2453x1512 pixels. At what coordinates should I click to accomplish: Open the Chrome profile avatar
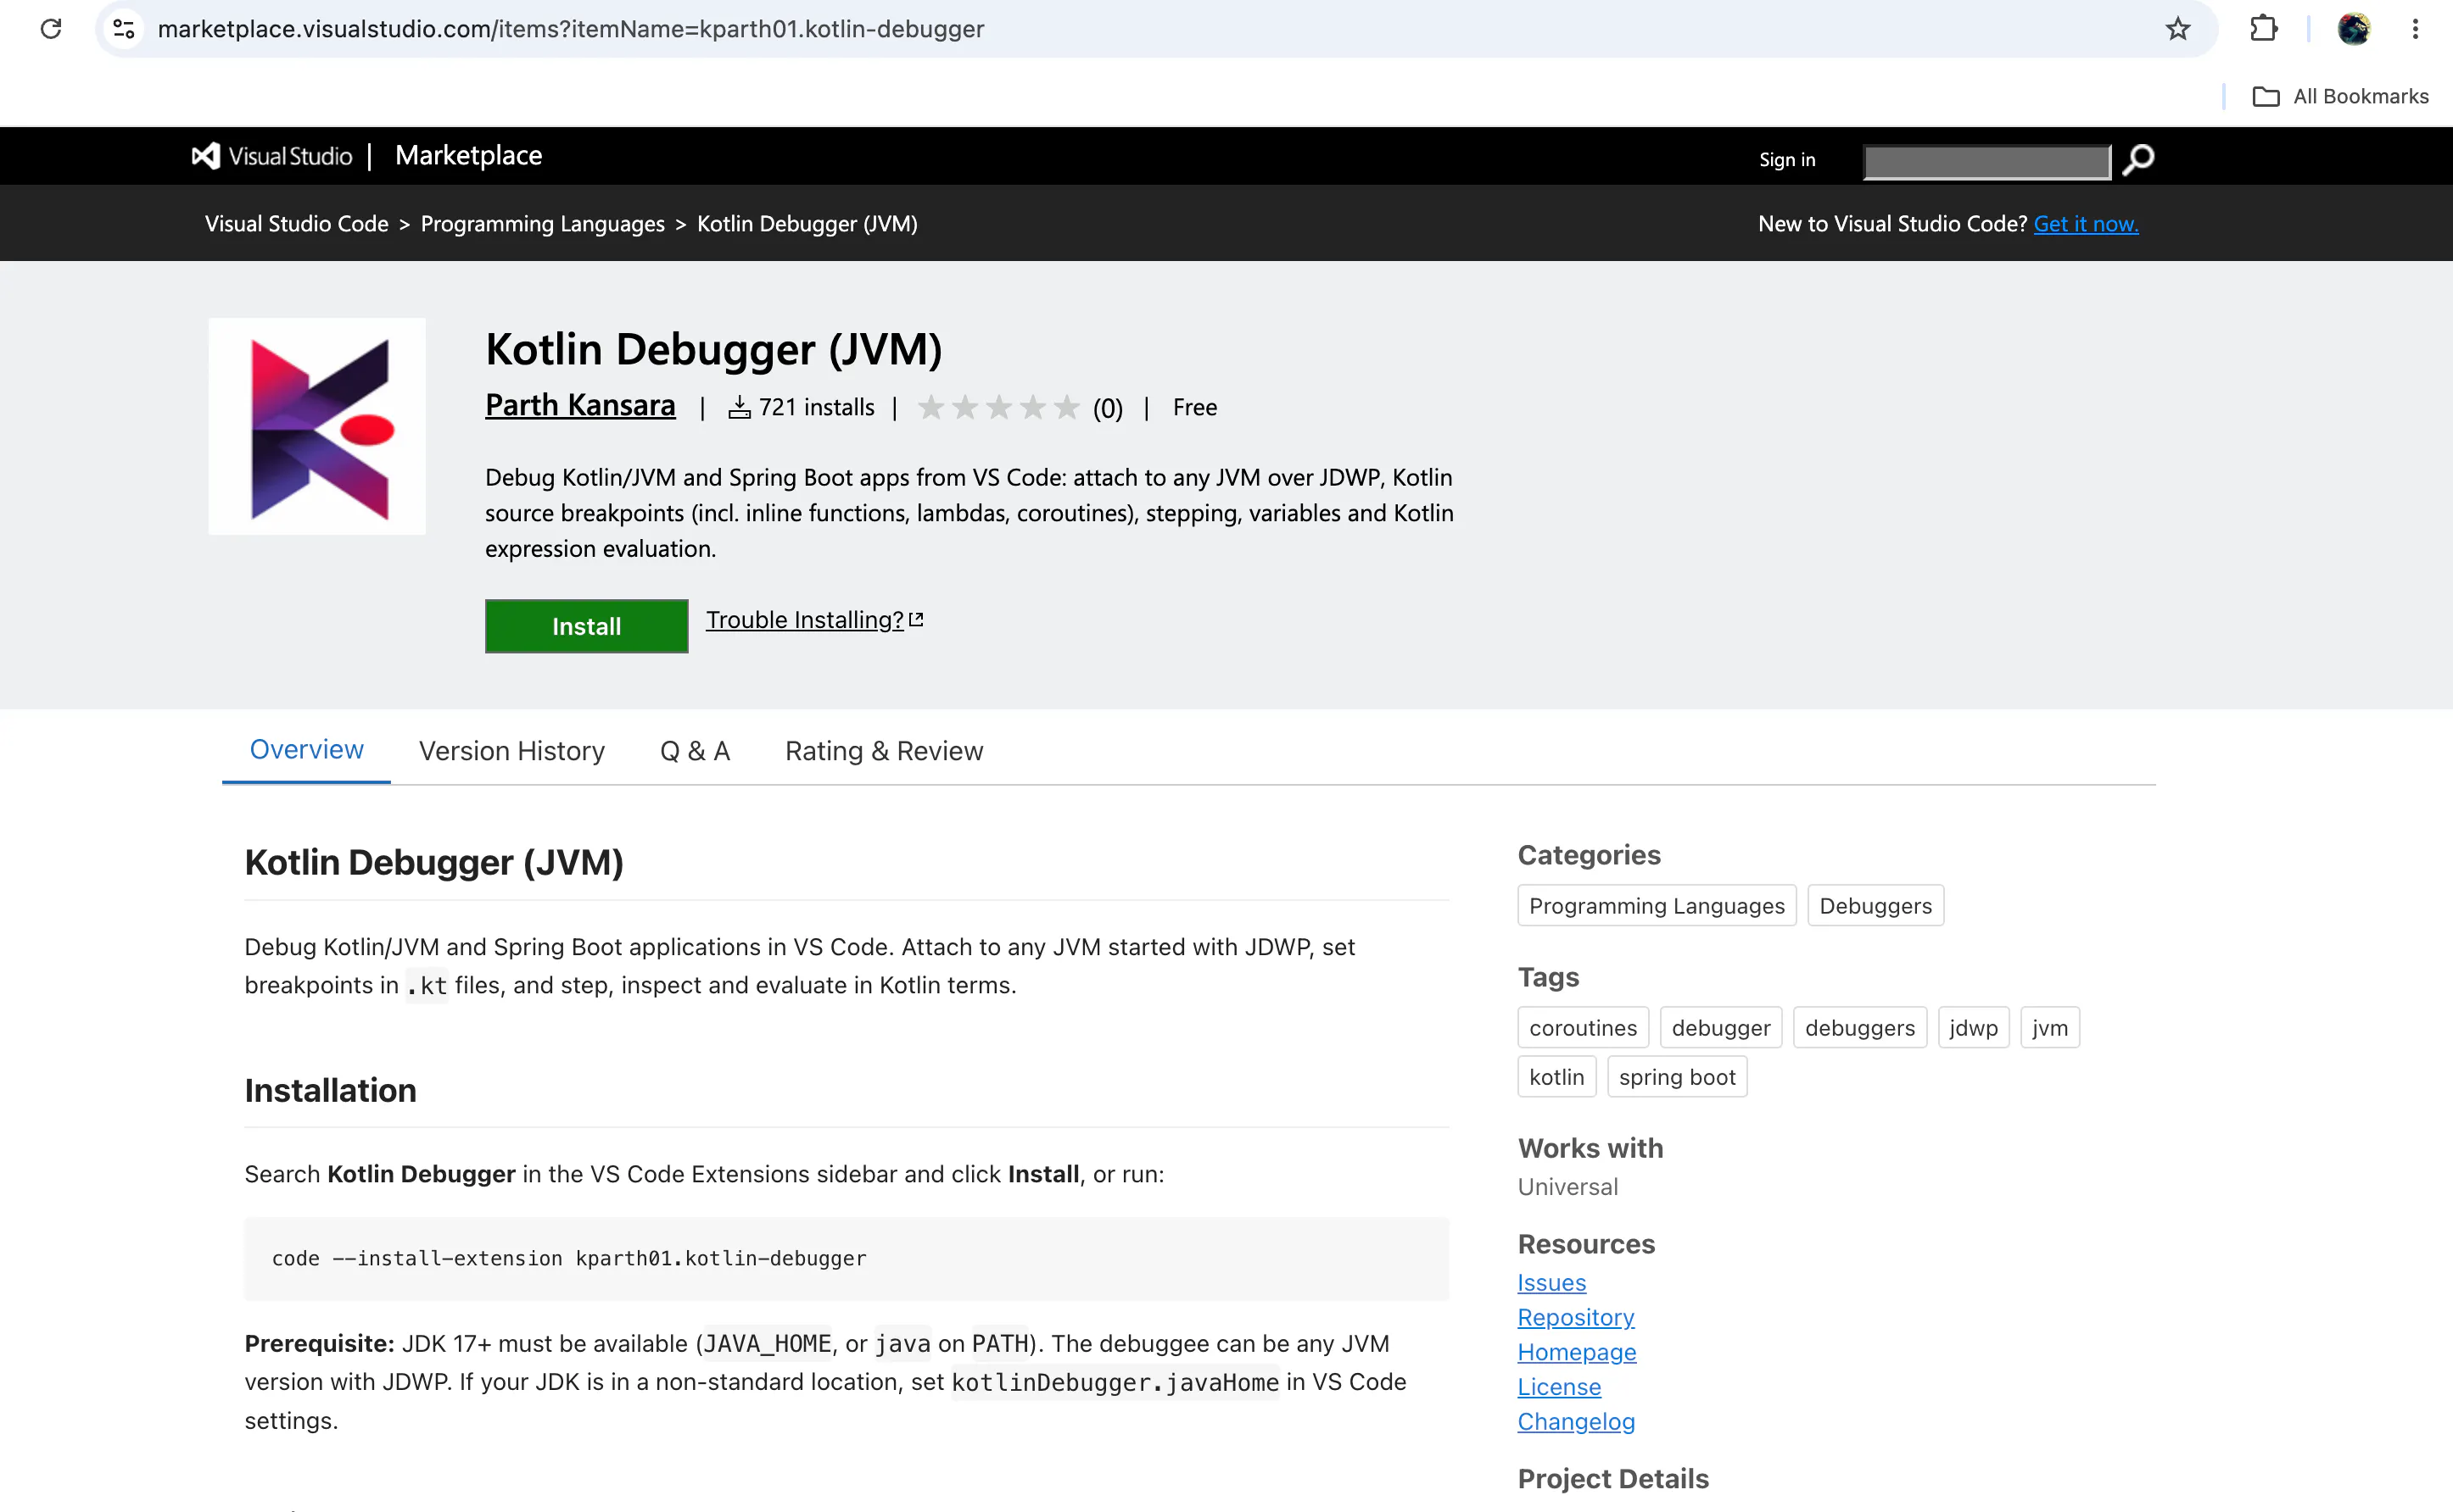(x=2353, y=29)
